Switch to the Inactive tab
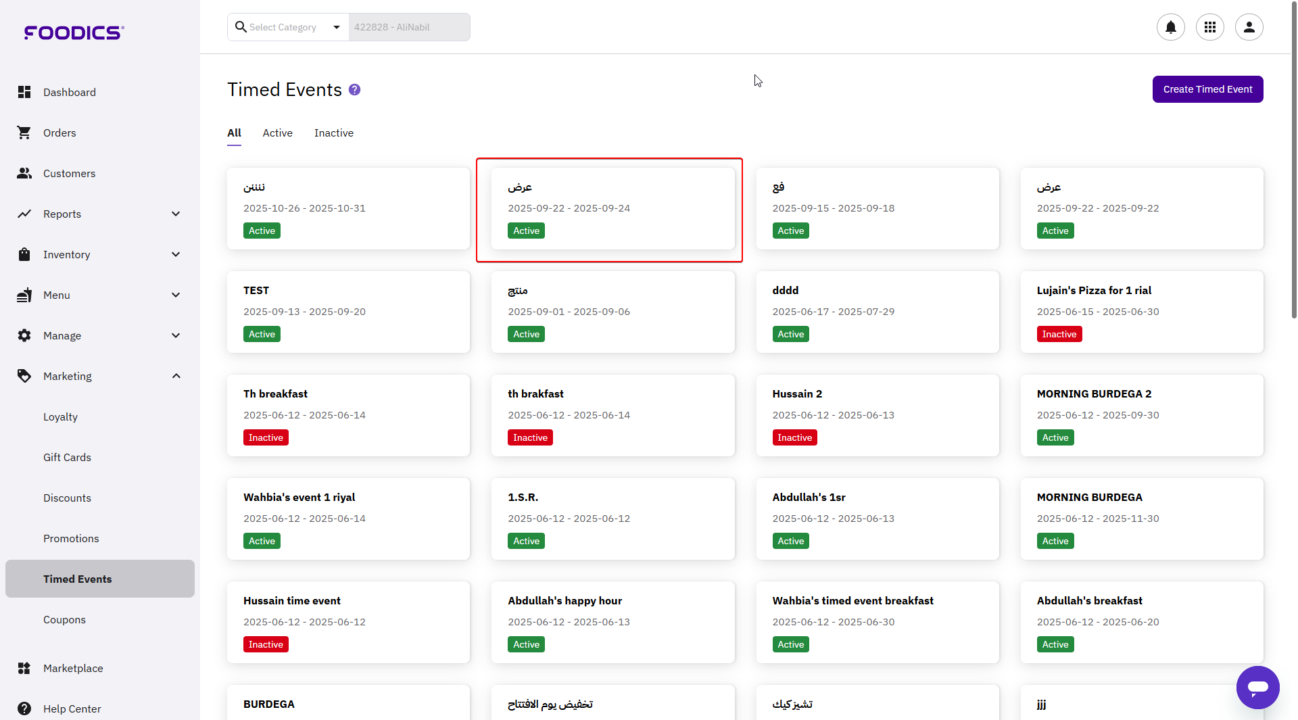 333,133
